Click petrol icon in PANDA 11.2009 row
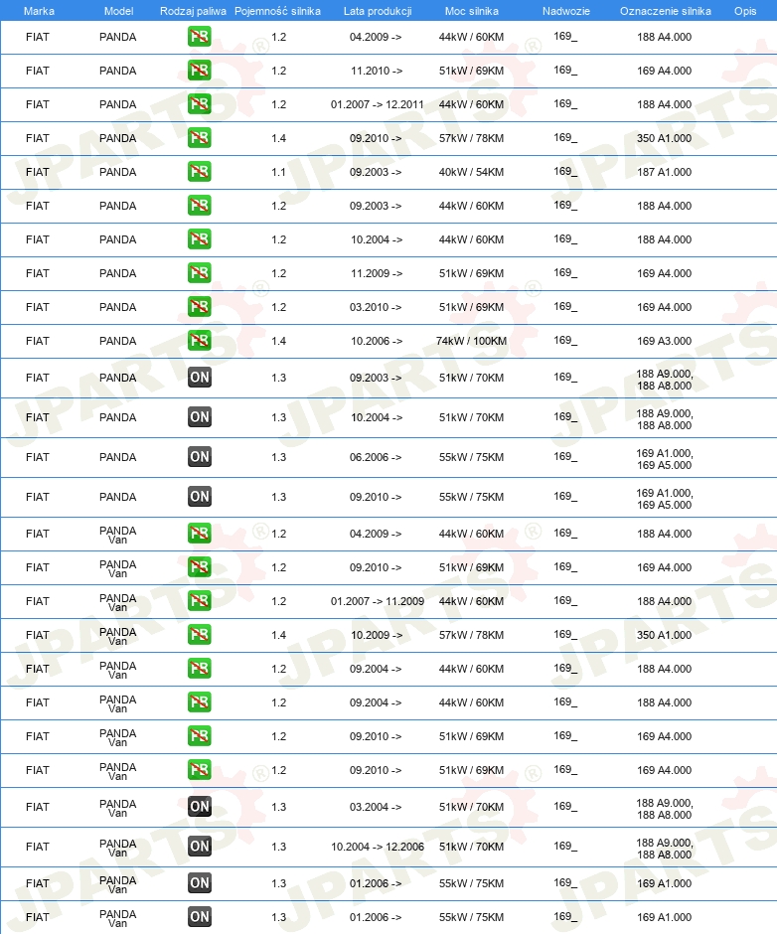Viewport: 777px width, 934px height. (x=199, y=273)
